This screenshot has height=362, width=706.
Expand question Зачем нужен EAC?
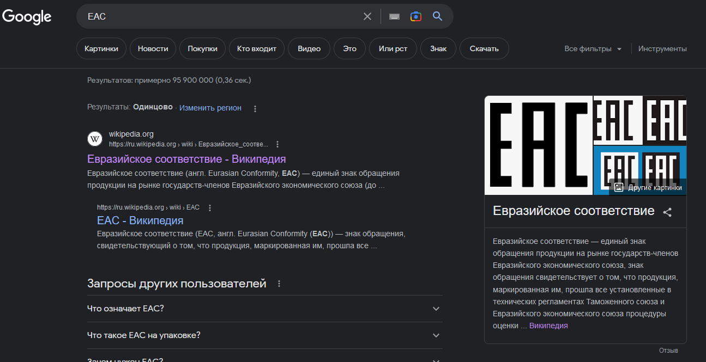tap(265, 358)
